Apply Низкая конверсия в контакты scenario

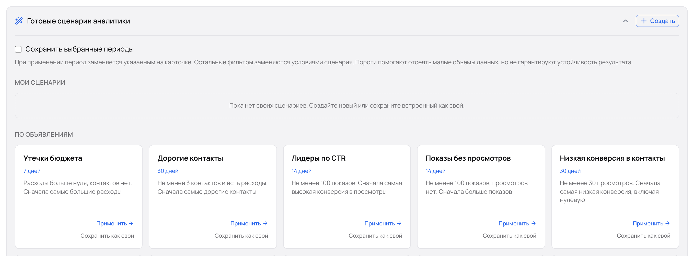(x=651, y=223)
